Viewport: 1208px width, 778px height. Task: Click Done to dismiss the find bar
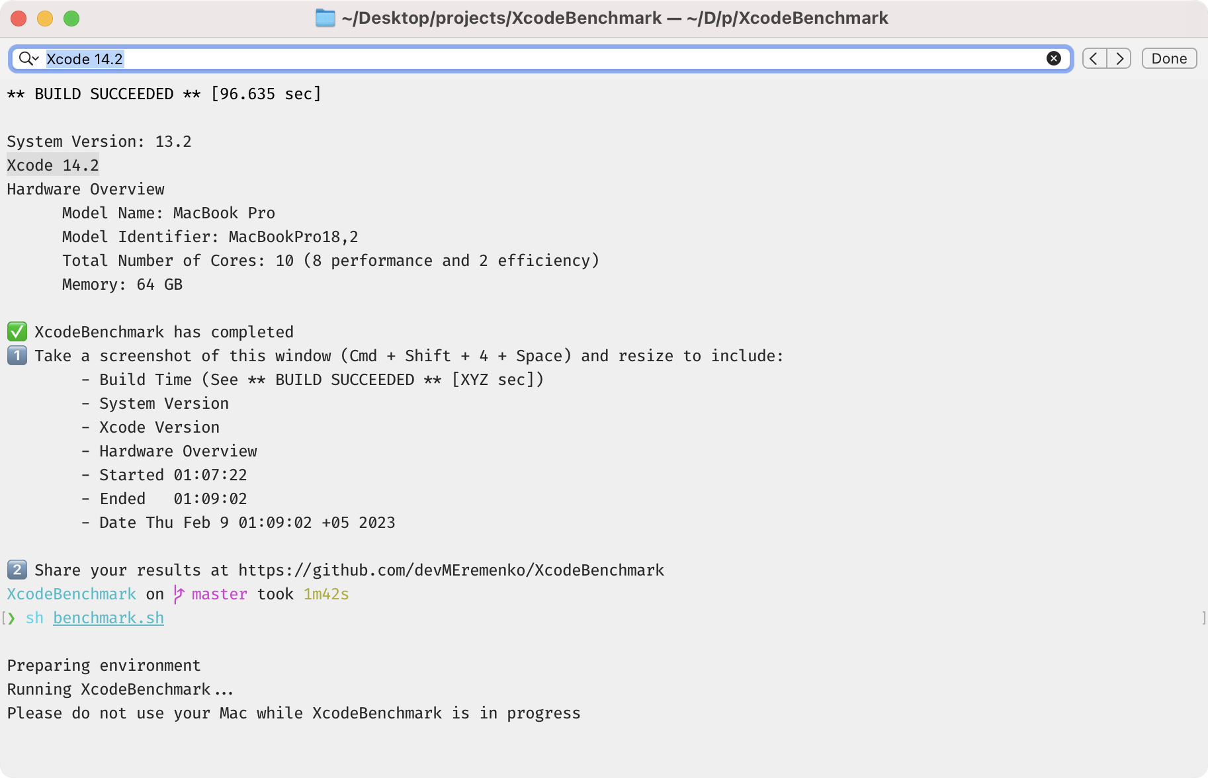click(1169, 58)
